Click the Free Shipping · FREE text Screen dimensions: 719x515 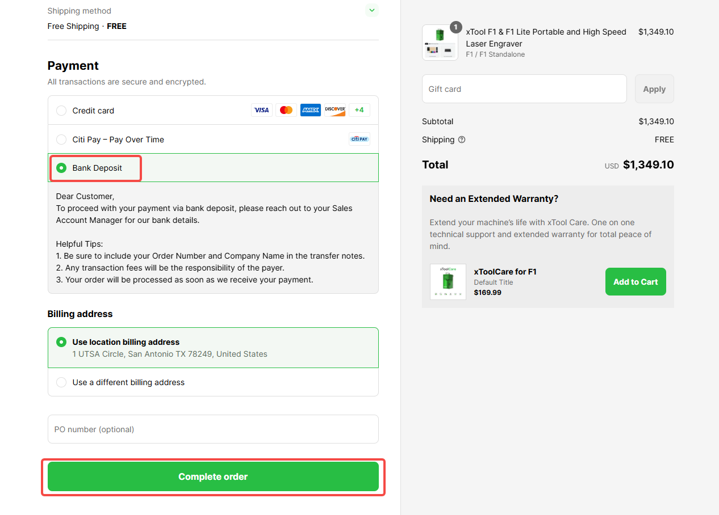tap(87, 26)
